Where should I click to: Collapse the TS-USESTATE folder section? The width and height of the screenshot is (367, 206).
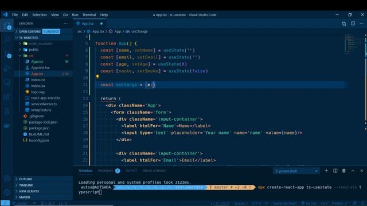coord(44,37)
